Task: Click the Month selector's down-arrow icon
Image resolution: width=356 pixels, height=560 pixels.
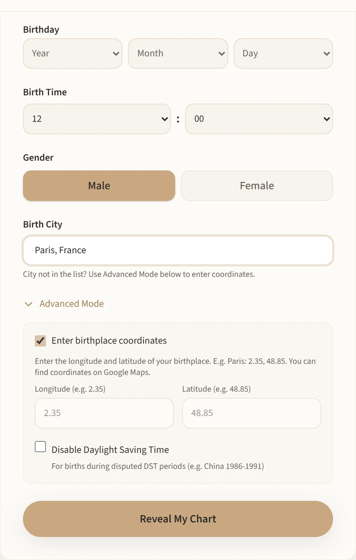Action: coord(221,53)
